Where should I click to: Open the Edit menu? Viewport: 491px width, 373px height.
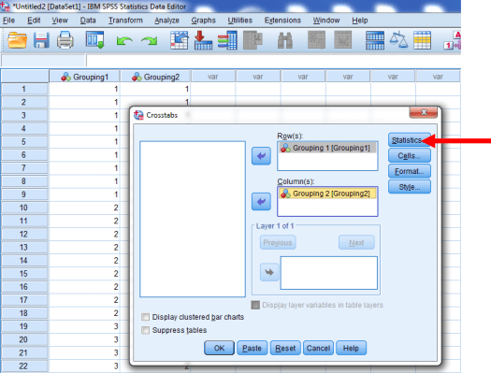point(34,21)
